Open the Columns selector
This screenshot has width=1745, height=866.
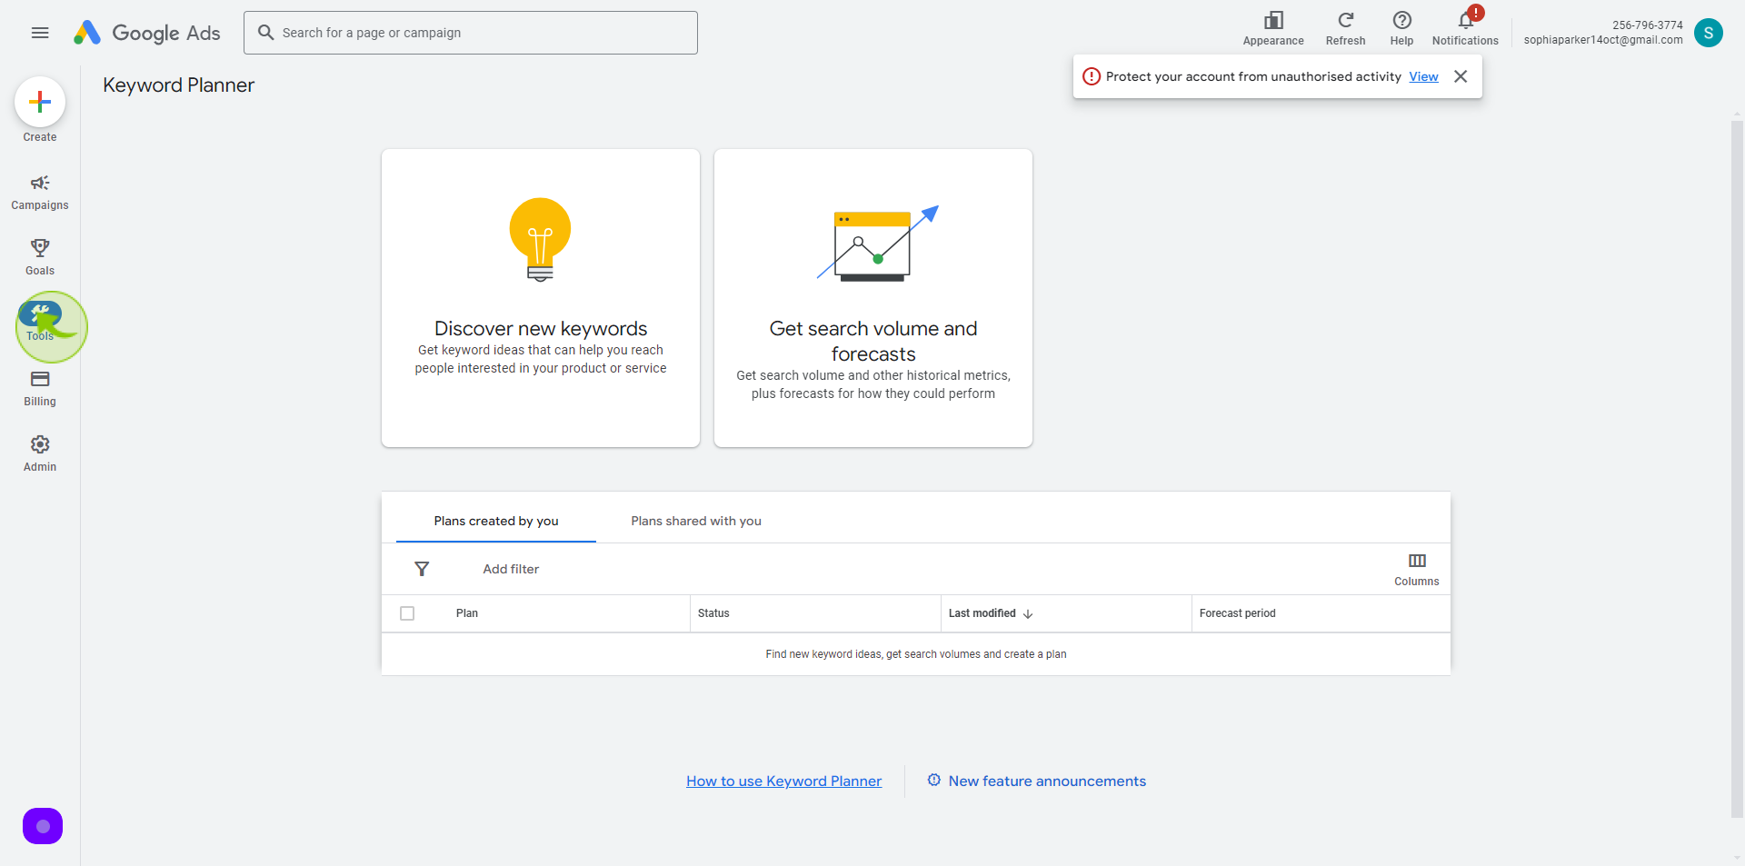click(x=1417, y=569)
